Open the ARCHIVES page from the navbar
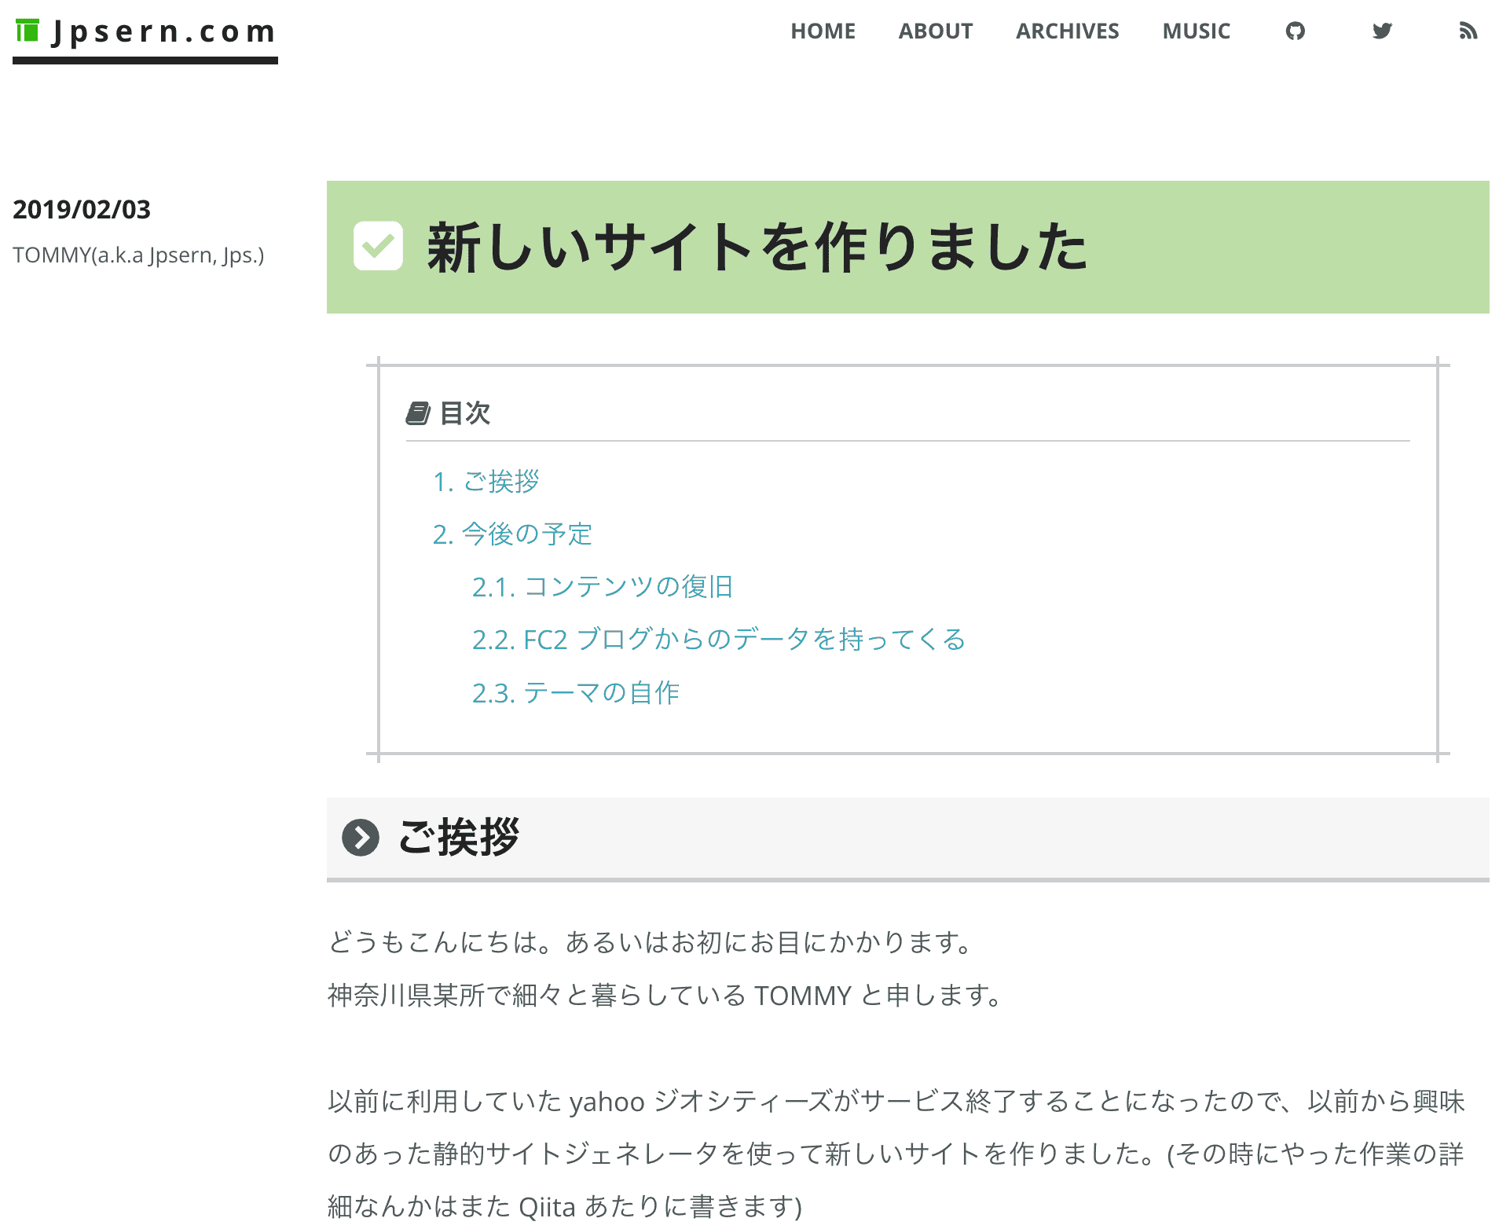Screen dimensions: 1510x1229 click(1067, 31)
